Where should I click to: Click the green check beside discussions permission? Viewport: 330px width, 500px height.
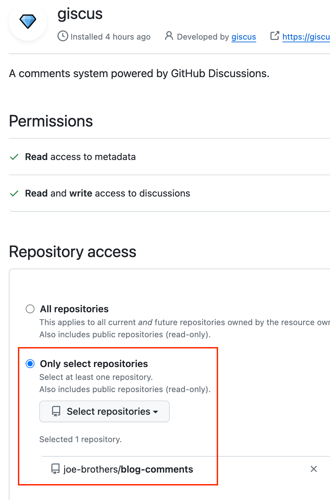tap(14, 194)
